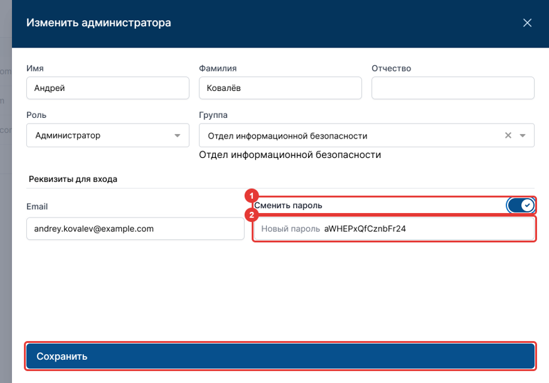Click the empty Отчество field
This screenshot has width=549, height=383.
(453, 88)
